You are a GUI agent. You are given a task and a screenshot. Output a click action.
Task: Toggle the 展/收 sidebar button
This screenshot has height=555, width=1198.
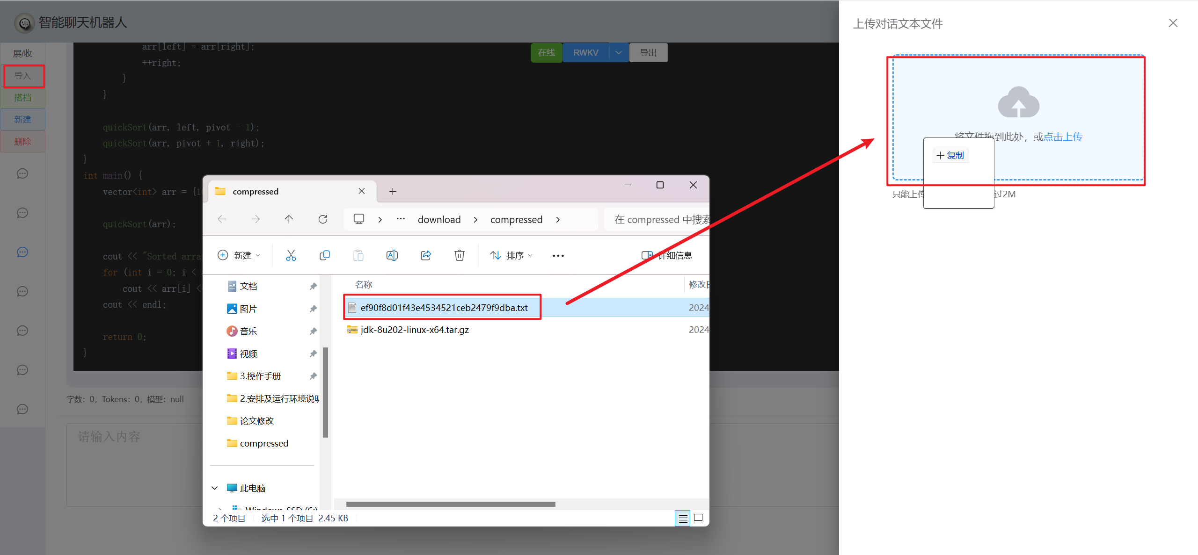click(x=23, y=54)
